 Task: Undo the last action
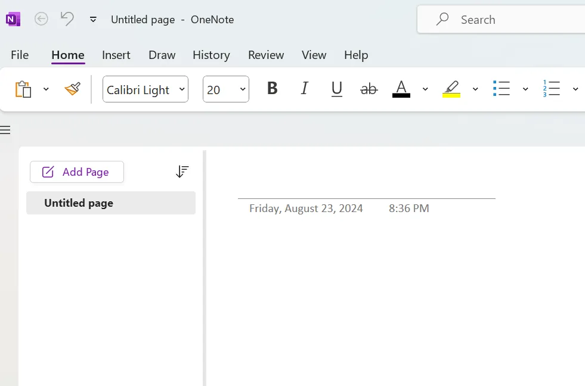67,18
